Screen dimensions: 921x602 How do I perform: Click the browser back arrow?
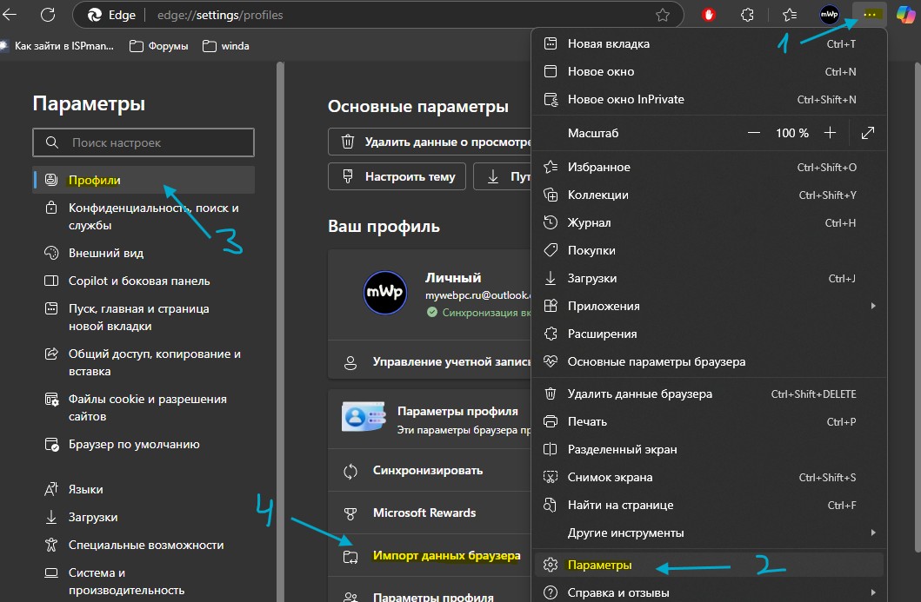click(x=10, y=15)
